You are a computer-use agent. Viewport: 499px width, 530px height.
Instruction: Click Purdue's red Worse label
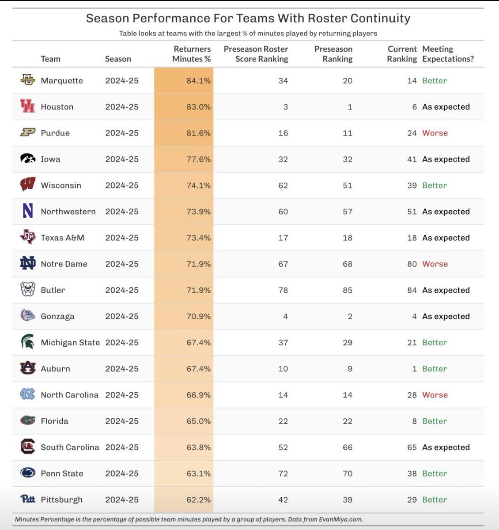435,133
